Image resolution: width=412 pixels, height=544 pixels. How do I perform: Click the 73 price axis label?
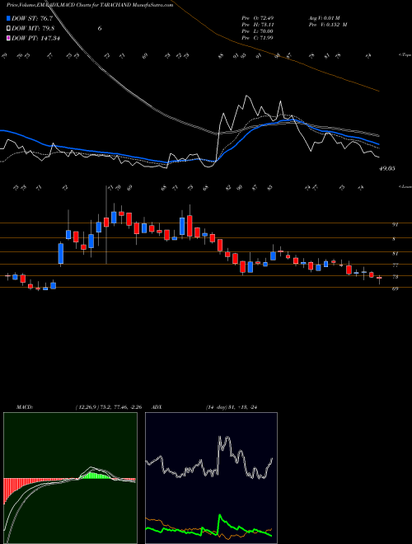(395, 277)
